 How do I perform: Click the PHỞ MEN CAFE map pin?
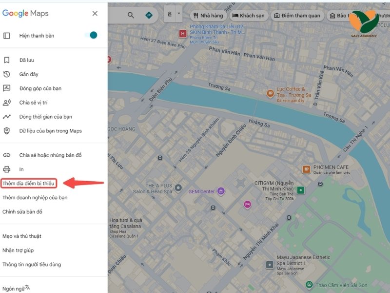306,169
